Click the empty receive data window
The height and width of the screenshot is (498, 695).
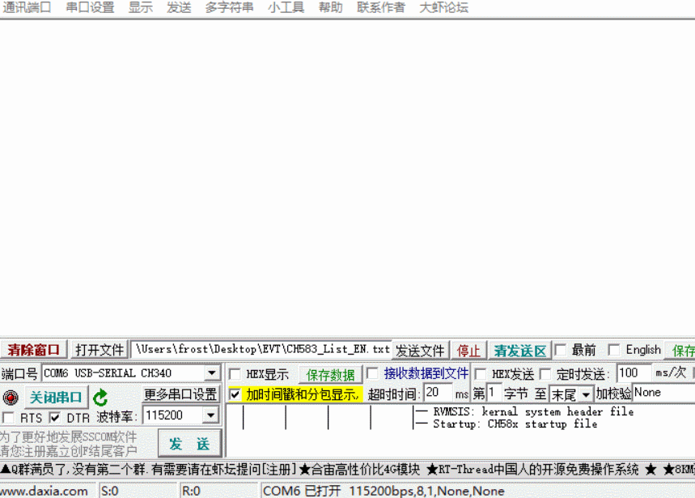pyautogui.click(x=348, y=177)
